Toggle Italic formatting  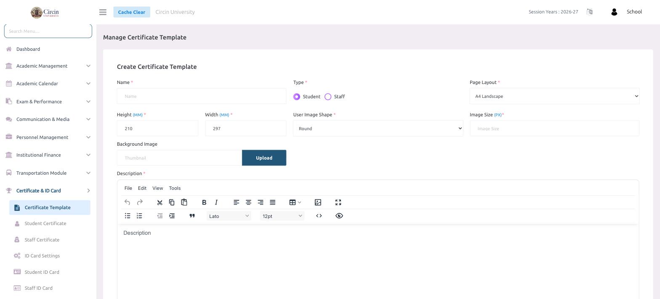click(x=216, y=202)
